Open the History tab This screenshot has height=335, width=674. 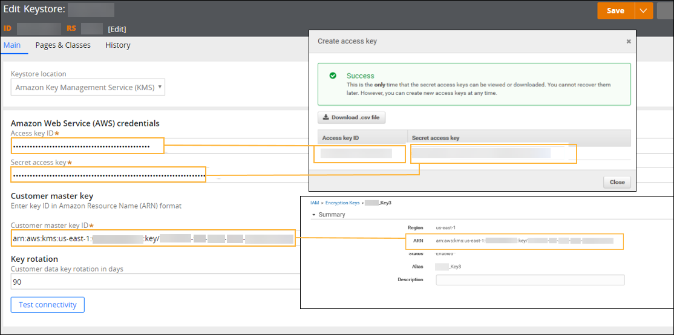tap(118, 45)
